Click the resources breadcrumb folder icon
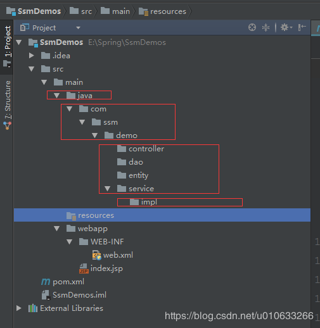Screen dimensions: 320x328 coord(143,11)
